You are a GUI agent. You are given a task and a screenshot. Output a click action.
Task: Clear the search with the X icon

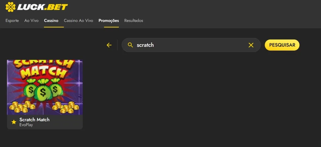point(251,45)
